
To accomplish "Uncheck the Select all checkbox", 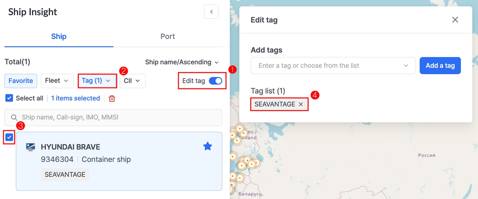I will click(9, 98).
